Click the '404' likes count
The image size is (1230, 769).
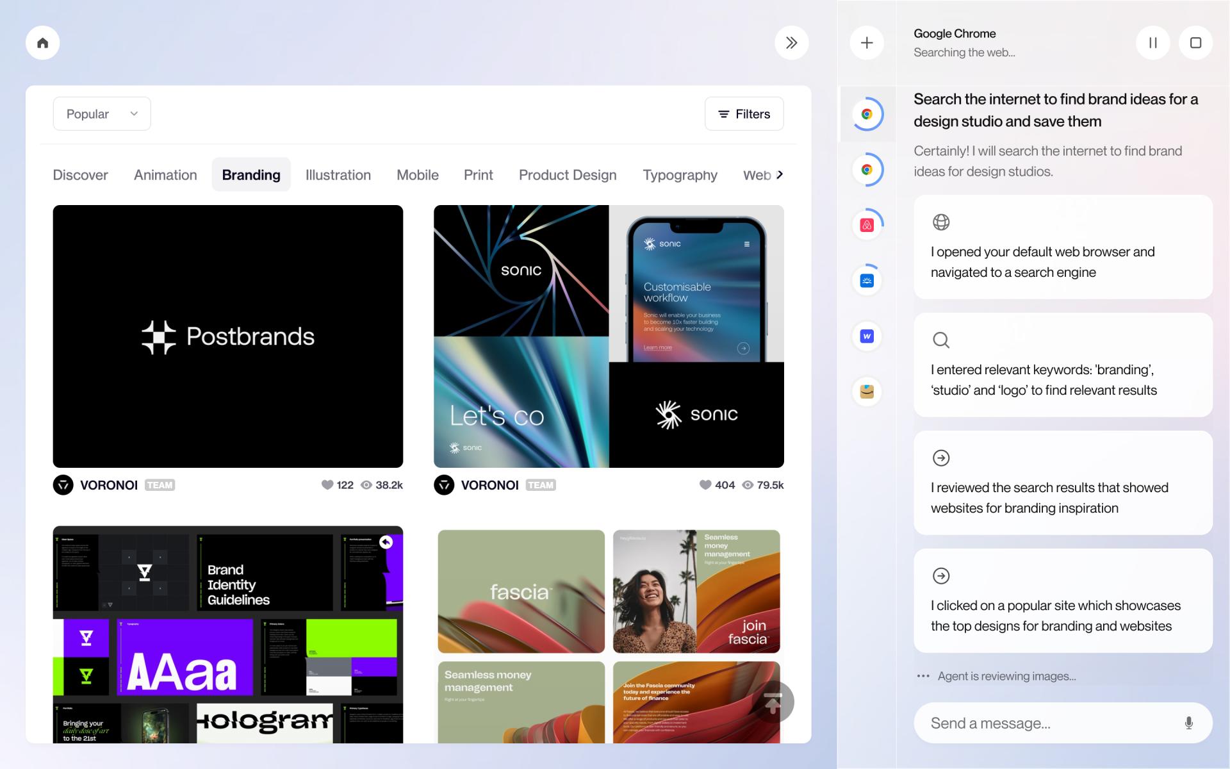(725, 485)
